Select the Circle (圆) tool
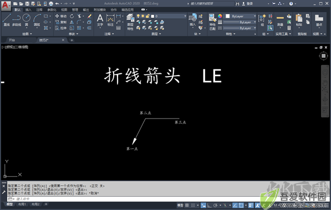Viewport: 331px width, 210px height. point(26,20)
